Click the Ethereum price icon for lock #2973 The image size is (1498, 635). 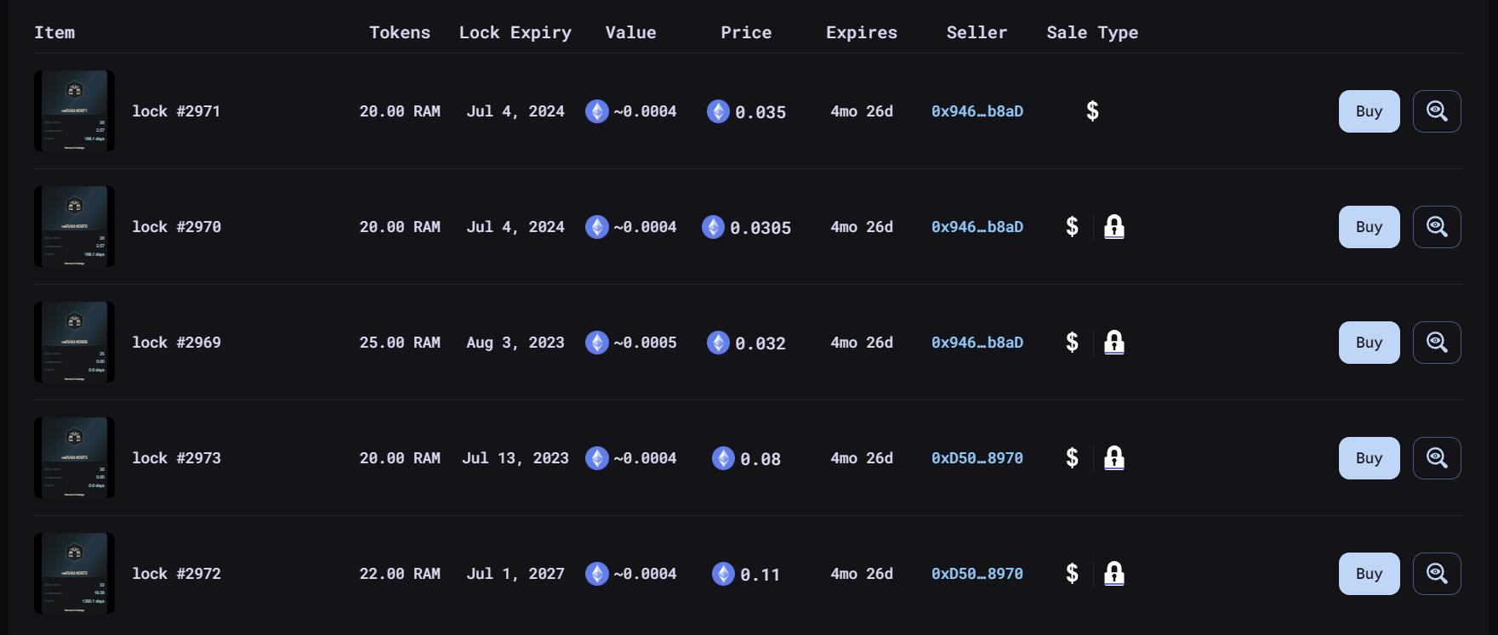click(x=723, y=458)
